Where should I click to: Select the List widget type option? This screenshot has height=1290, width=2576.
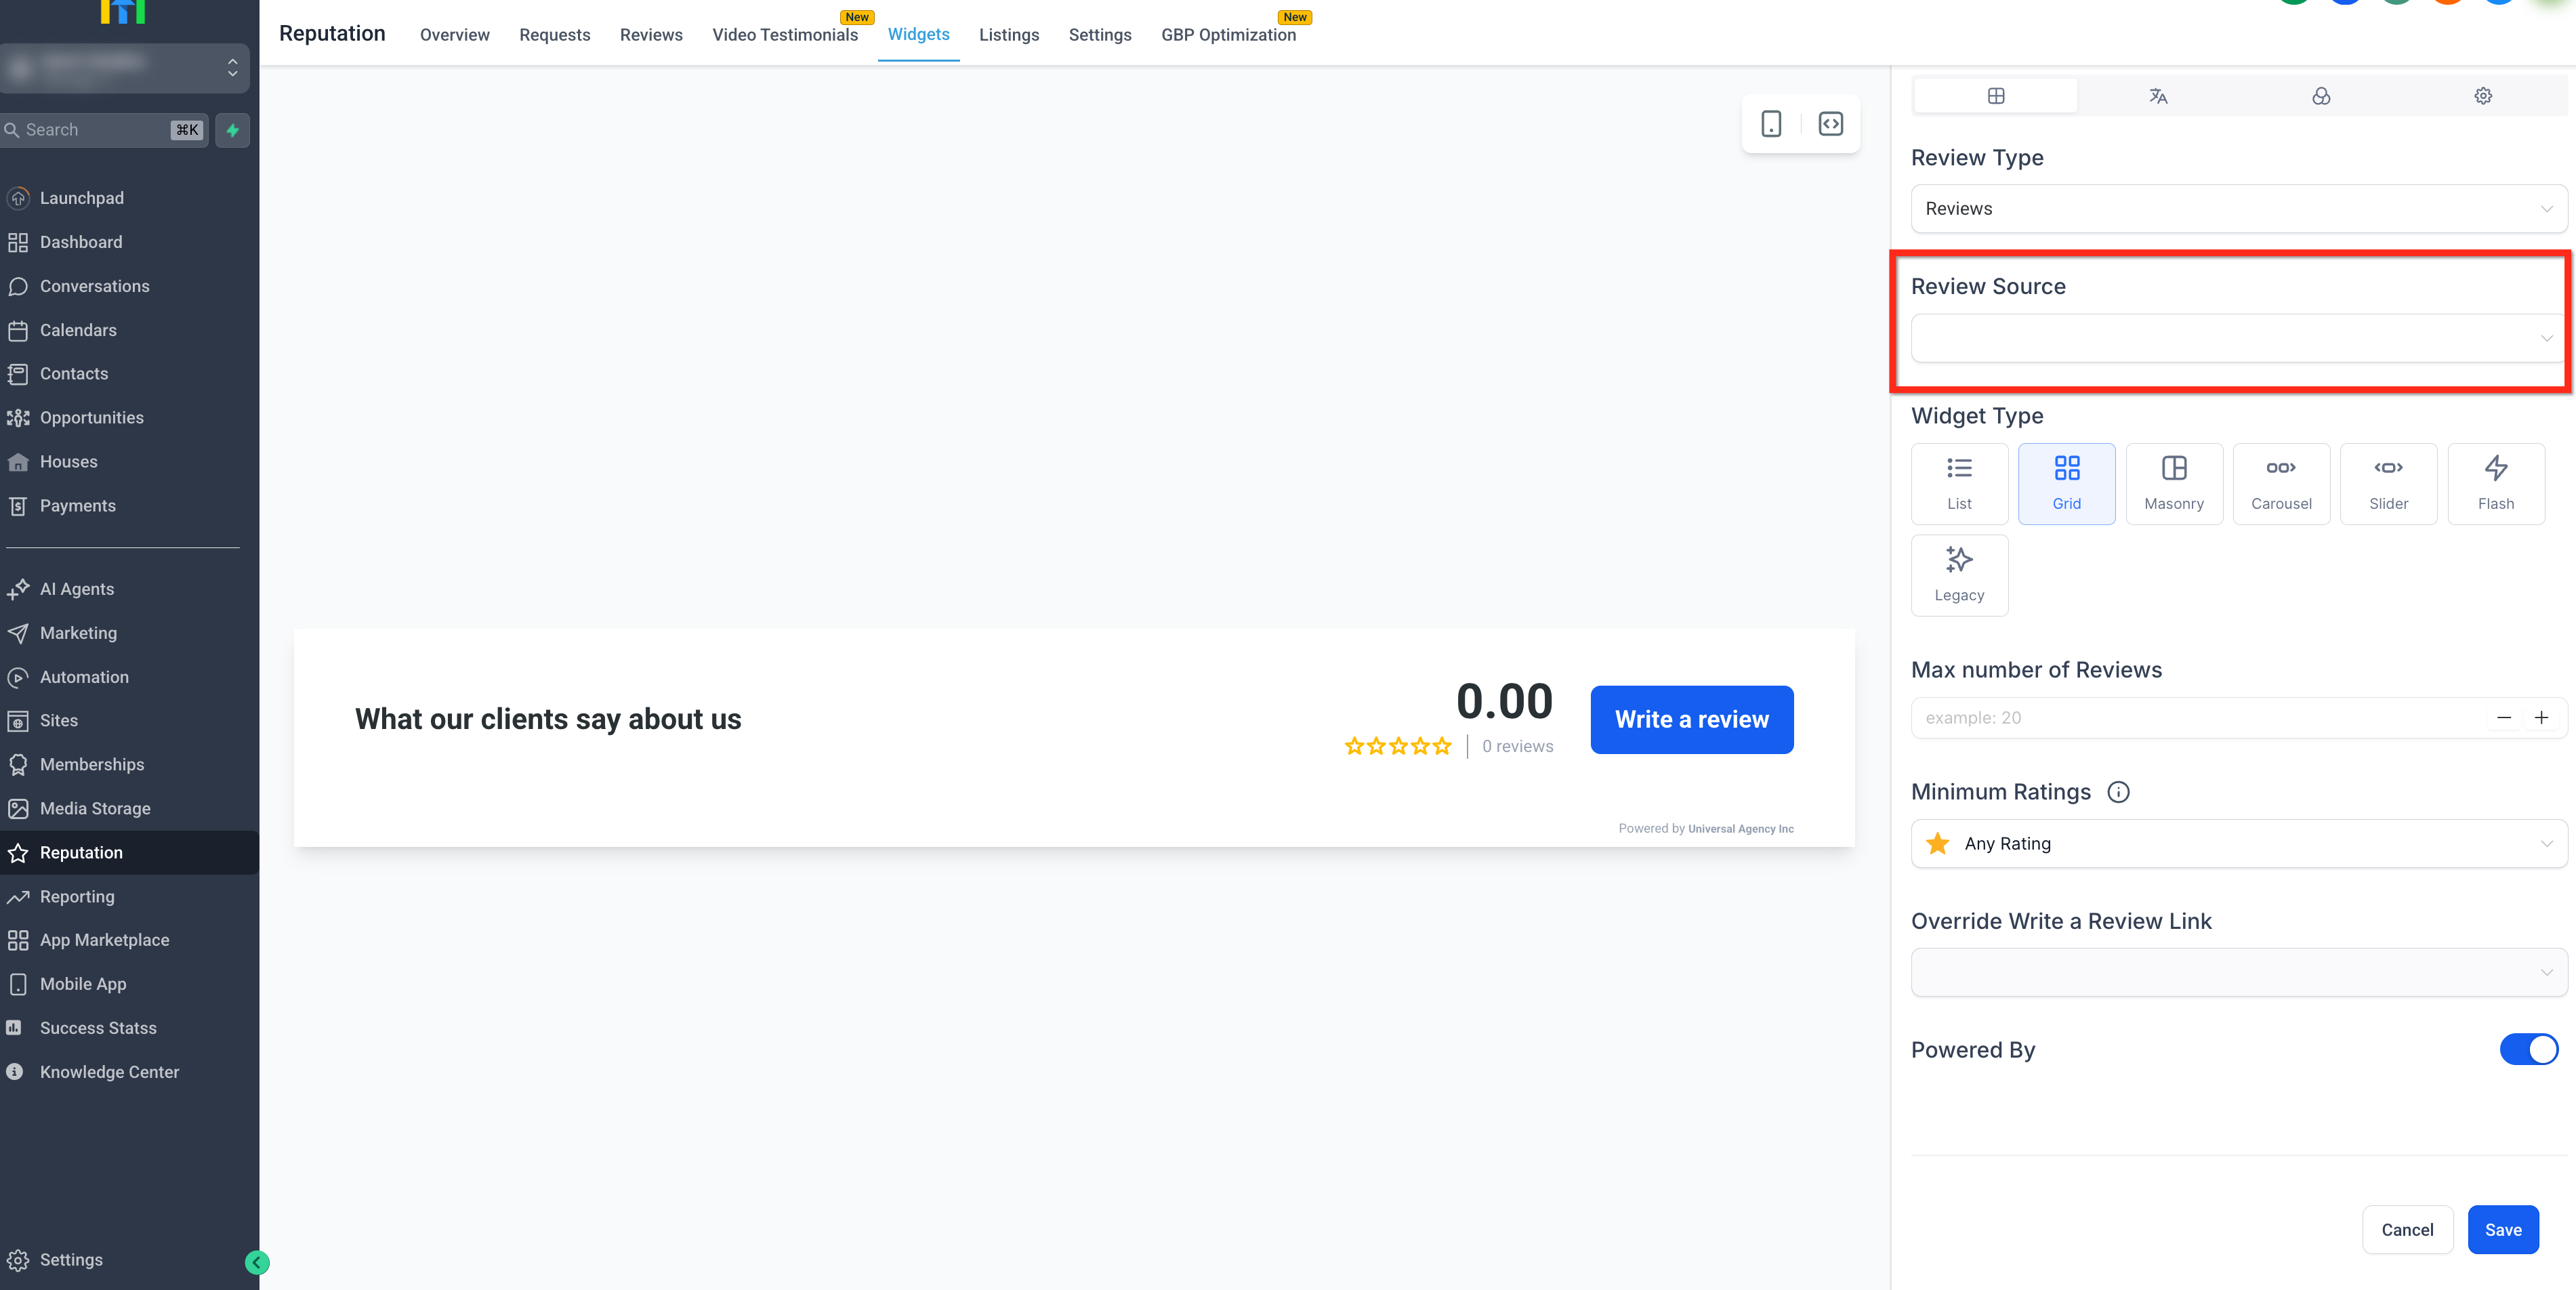click(1959, 483)
